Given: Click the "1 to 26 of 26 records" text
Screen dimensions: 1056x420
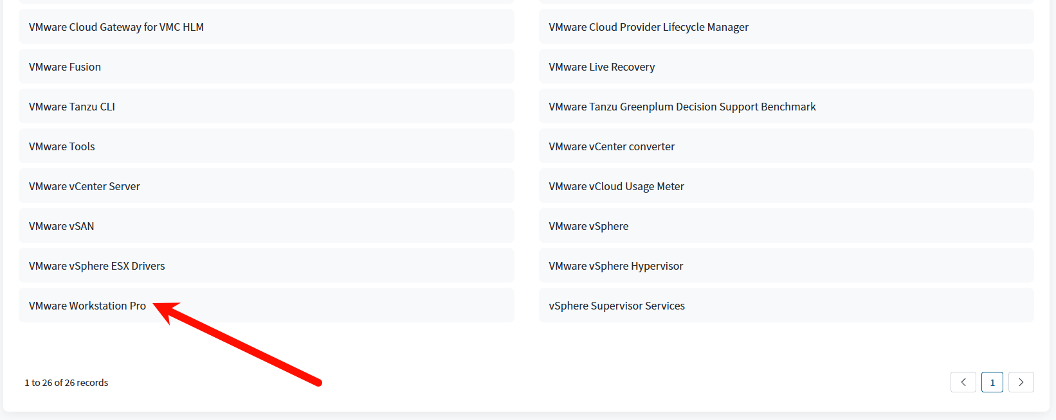Looking at the screenshot, I should click(x=66, y=383).
